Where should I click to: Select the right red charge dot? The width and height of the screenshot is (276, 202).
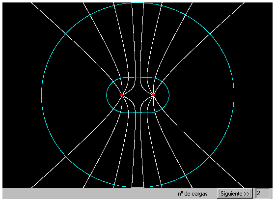click(153, 95)
